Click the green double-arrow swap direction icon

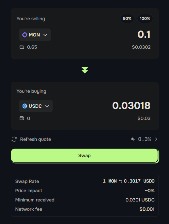(x=85, y=70)
